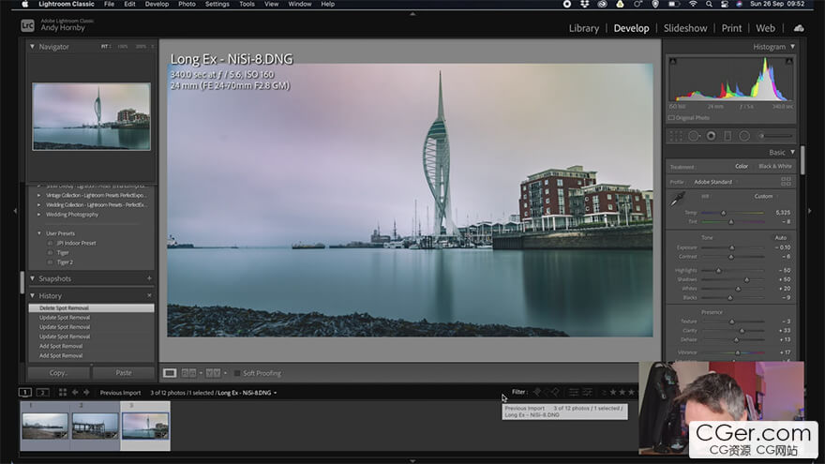Set Treatment to Color
This screenshot has width=825, height=464.
pos(742,166)
